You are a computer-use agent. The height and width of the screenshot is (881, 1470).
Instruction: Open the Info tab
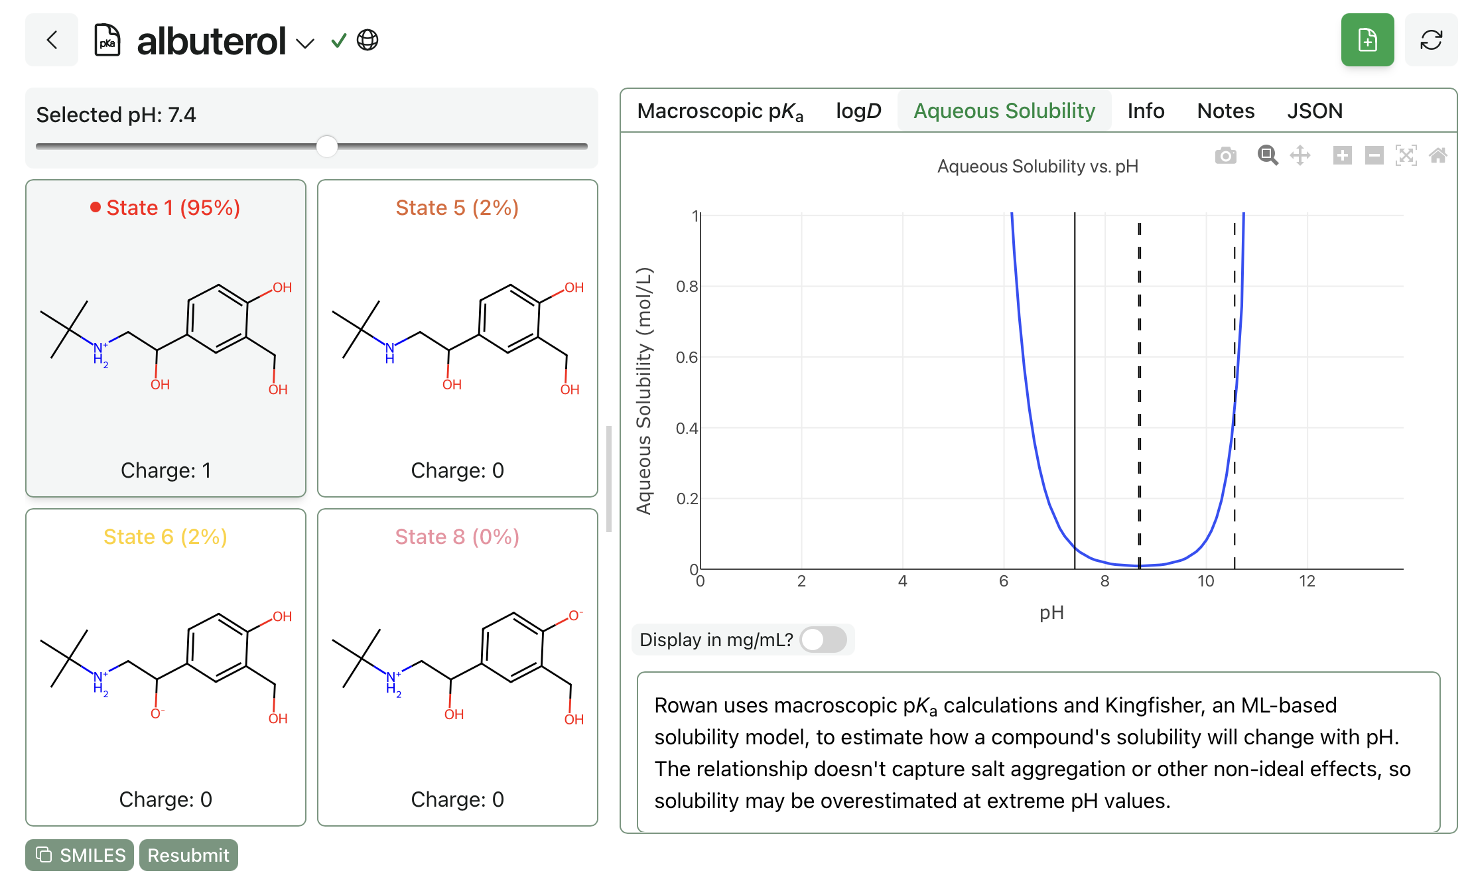pyautogui.click(x=1146, y=111)
